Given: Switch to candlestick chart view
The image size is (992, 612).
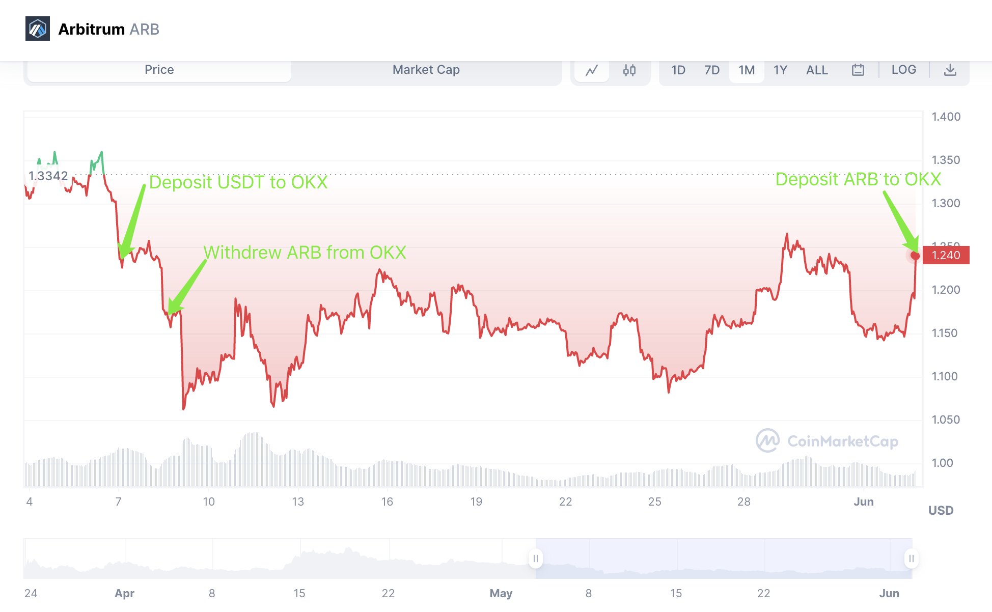Looking at the screenshot, I should (629, 70).
